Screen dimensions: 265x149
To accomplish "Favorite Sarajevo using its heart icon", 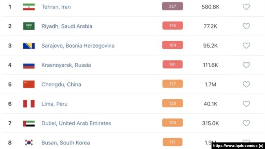I will [246, 46].
